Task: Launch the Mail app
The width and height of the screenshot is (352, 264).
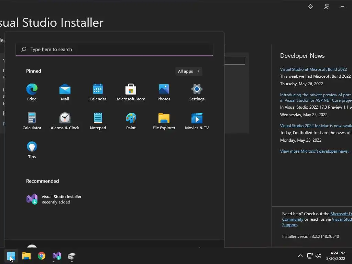Action: (x=65, y=92)
